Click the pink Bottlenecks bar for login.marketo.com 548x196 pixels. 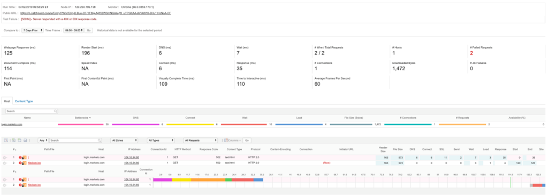80,124
